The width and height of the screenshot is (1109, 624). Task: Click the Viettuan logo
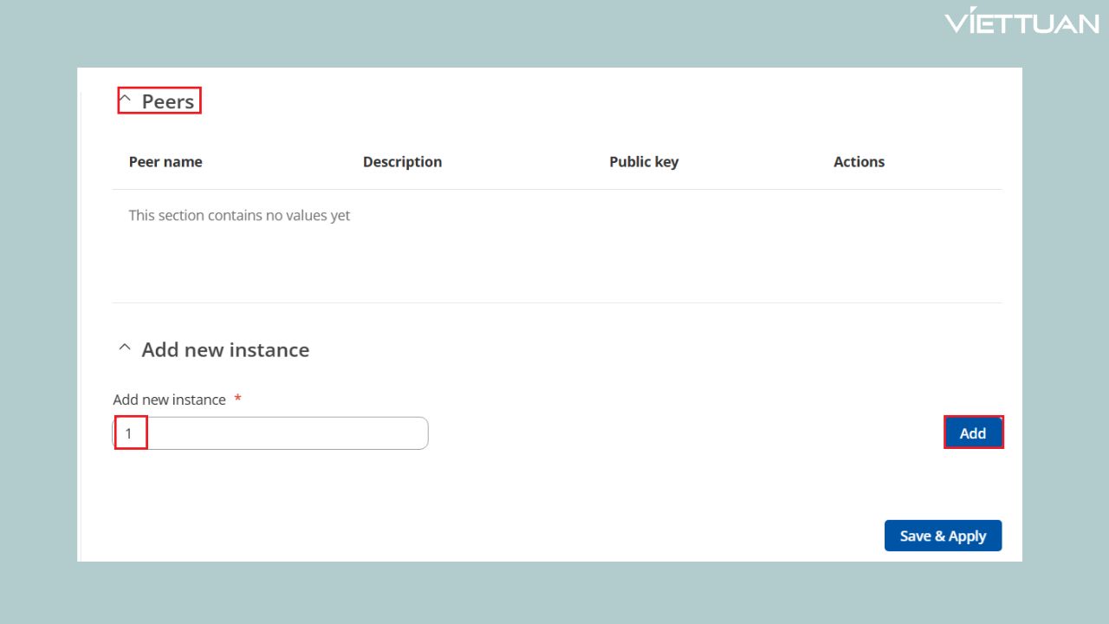tap(1021, 23)
